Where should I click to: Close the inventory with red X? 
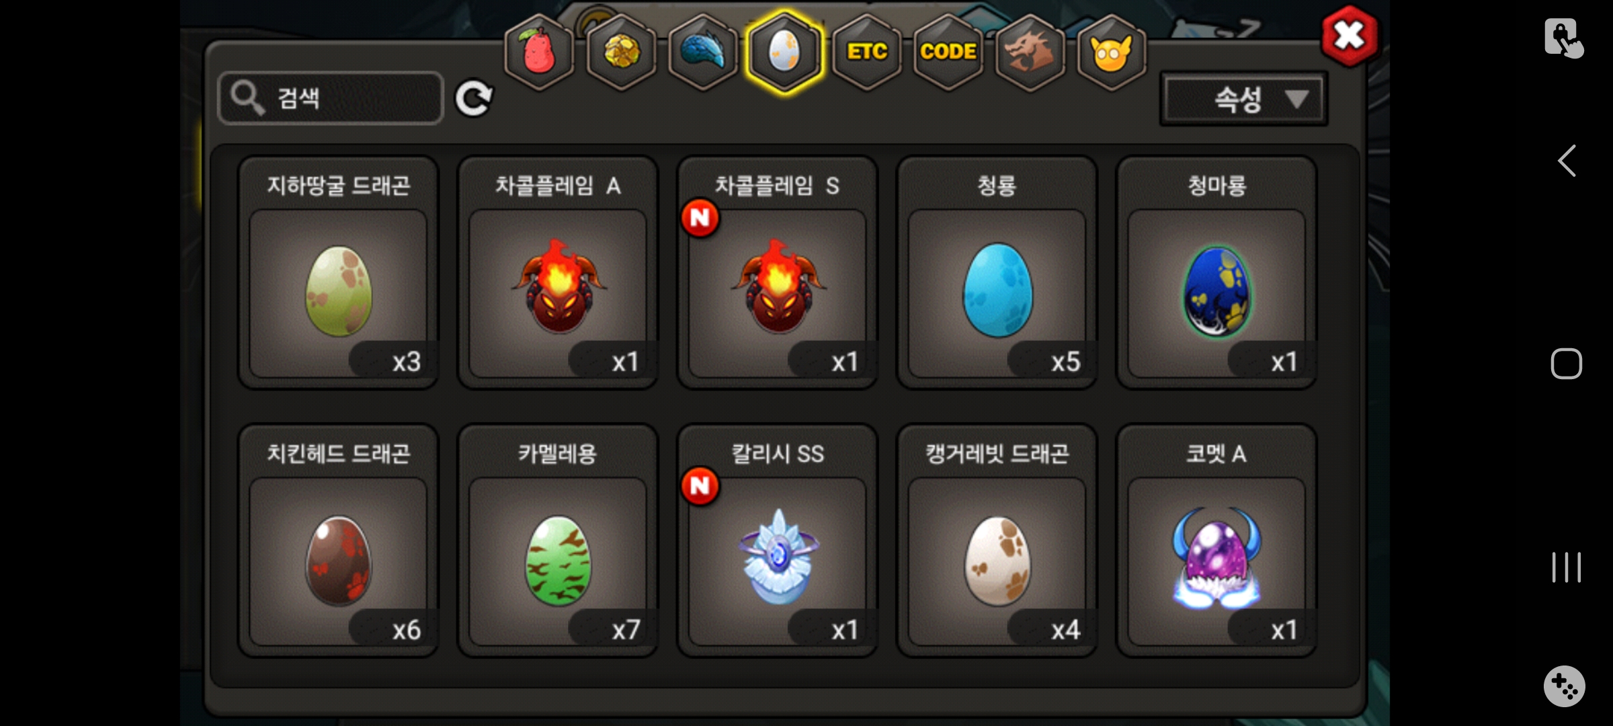pos(1350,36)
